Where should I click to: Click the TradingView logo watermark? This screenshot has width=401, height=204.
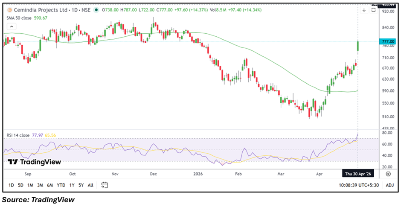point(35,162)
